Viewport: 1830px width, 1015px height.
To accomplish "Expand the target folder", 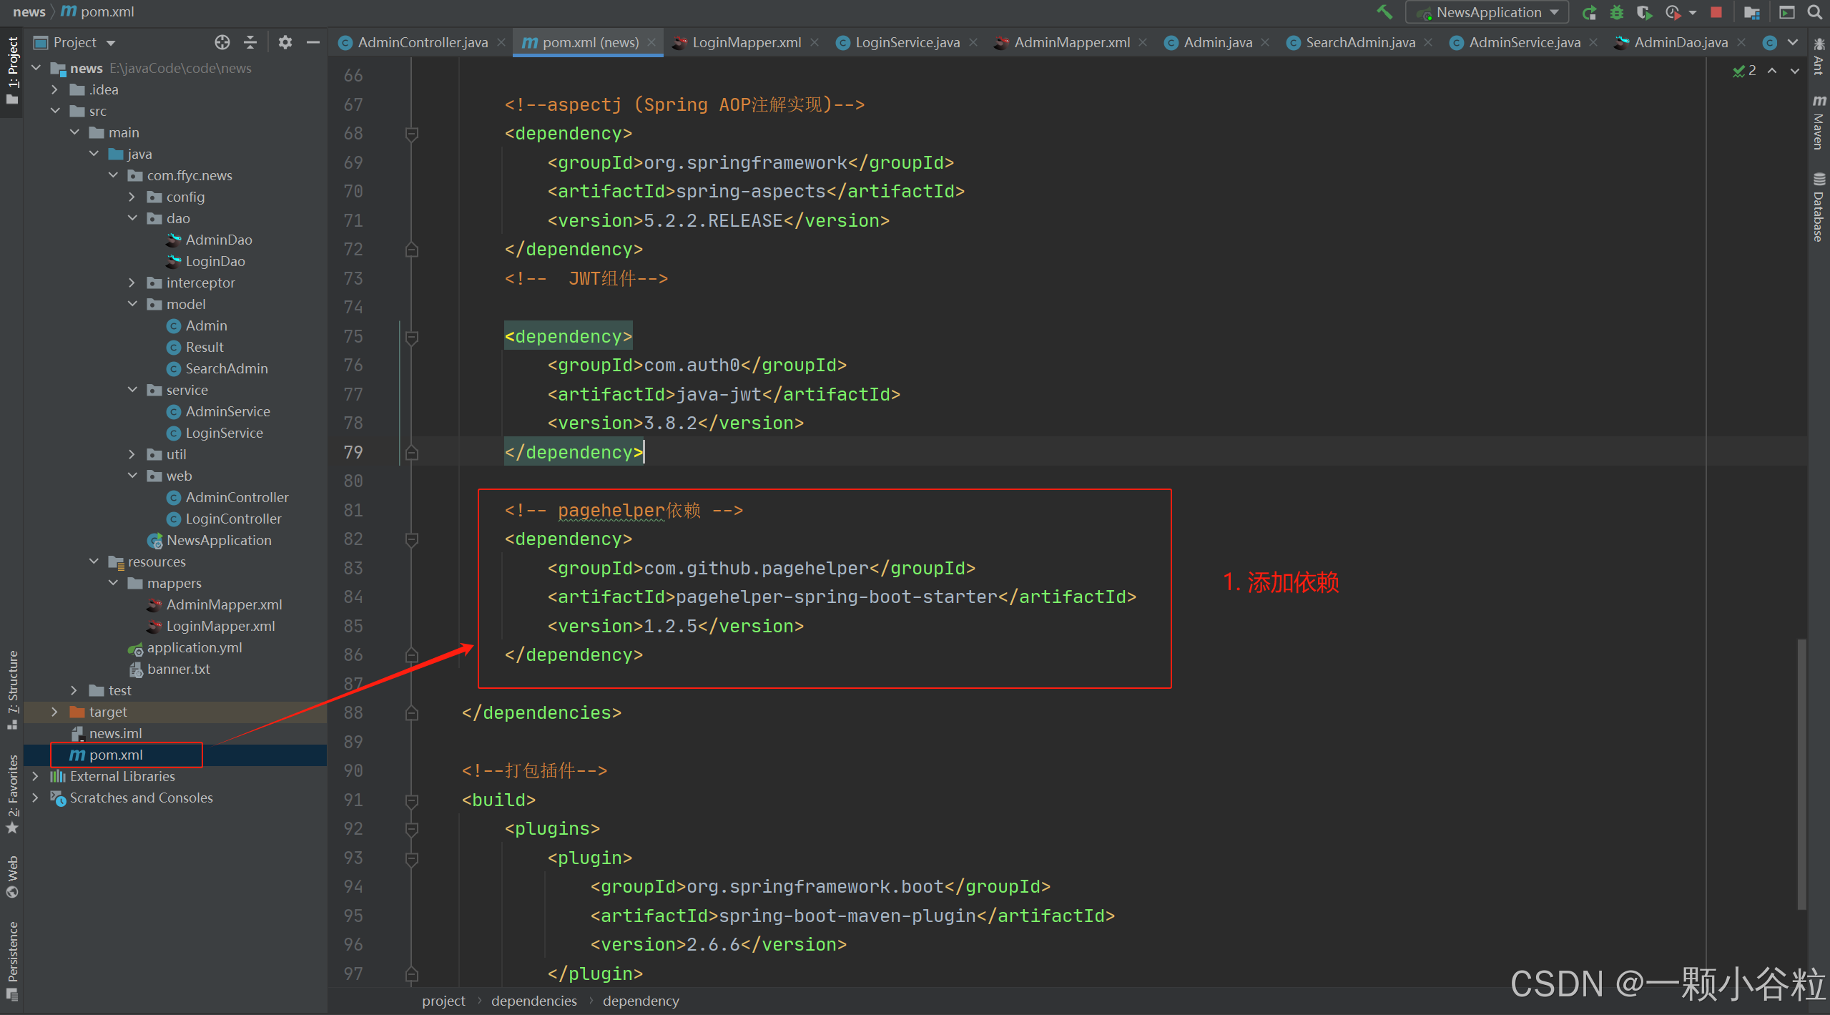I will pyautogui.click(x=55, y=712).
